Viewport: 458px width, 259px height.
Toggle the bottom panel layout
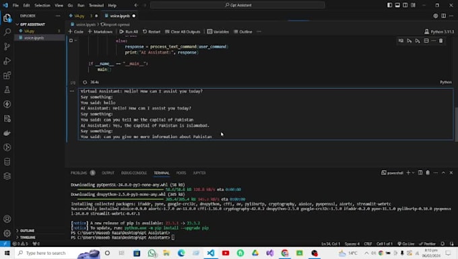pos(397,5)
